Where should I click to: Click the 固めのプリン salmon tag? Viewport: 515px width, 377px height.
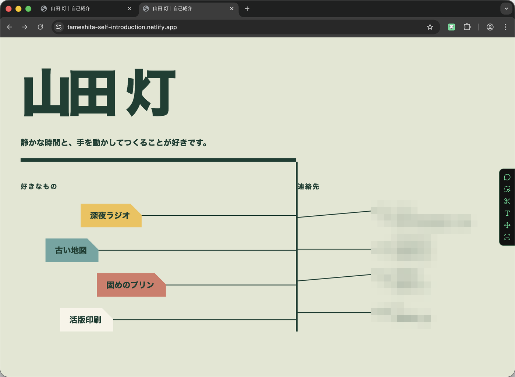(x=131, y=285)
